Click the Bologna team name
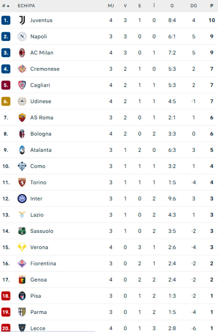 pos(41,134)
